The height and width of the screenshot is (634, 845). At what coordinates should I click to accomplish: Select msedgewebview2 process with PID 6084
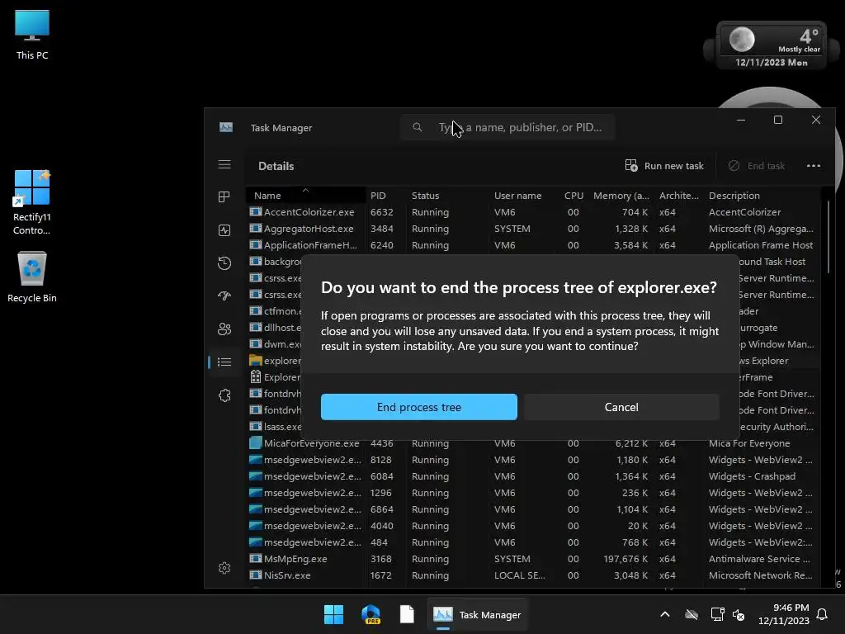click(534, 476)
